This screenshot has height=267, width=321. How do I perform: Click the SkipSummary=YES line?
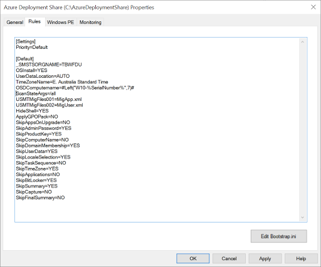click(x=36, y=186)
